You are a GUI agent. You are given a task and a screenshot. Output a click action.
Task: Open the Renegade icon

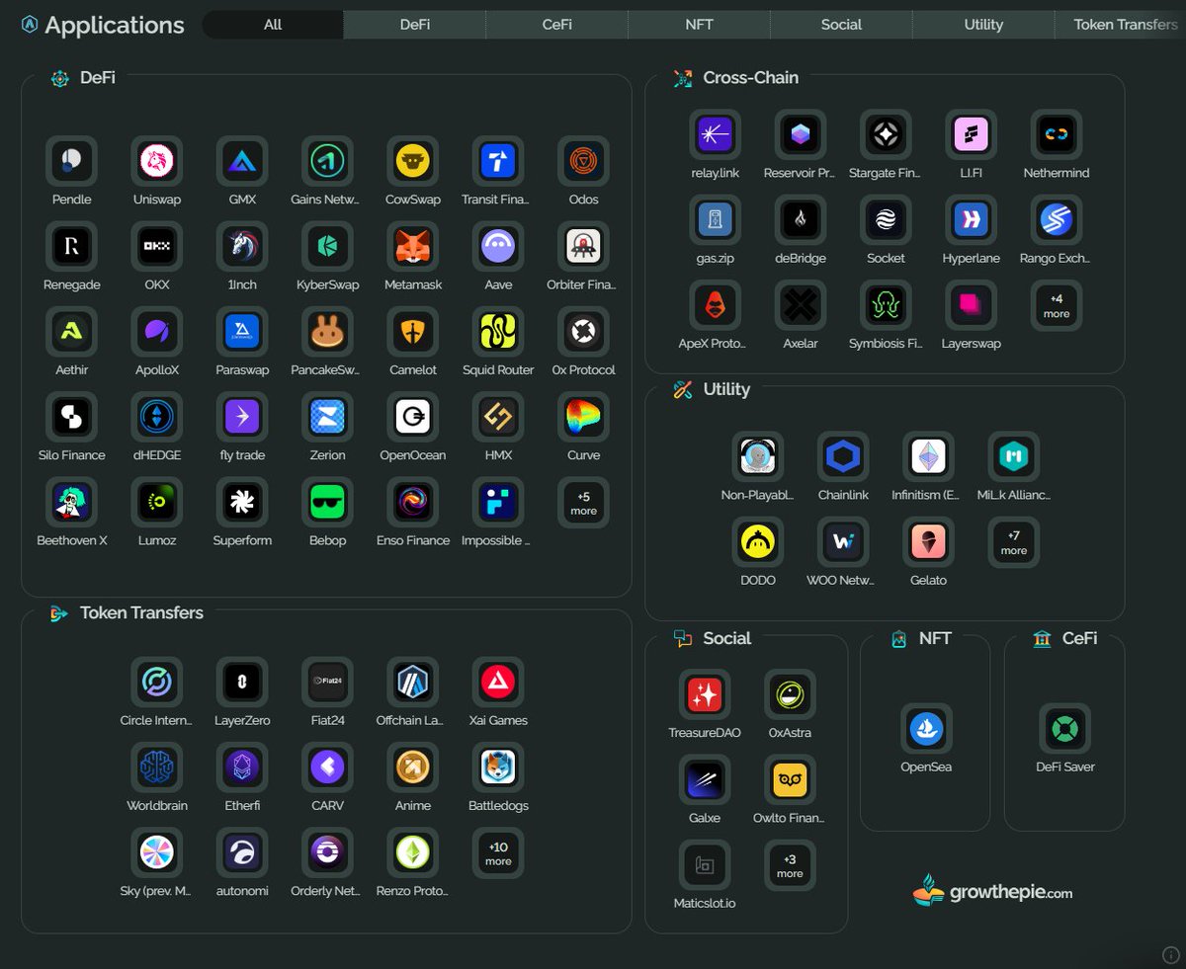71,246
